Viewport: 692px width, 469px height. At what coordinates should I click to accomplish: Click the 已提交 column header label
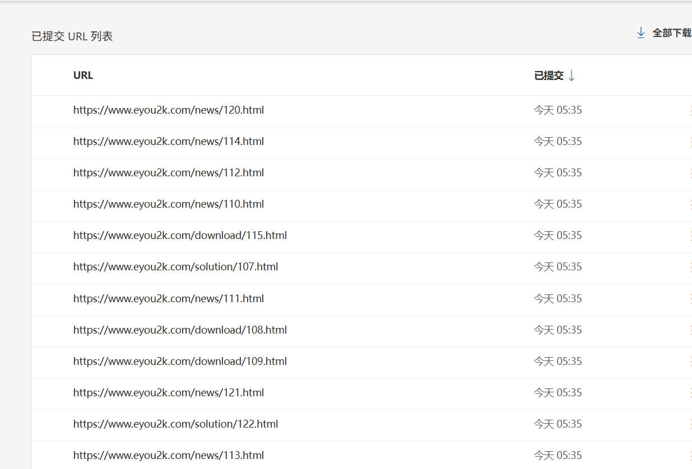point(549,76)
